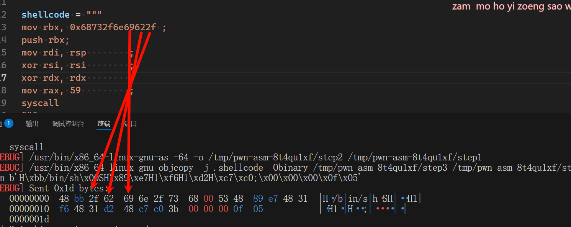Click the 'mov rax, 59' code line

[51, 90]
